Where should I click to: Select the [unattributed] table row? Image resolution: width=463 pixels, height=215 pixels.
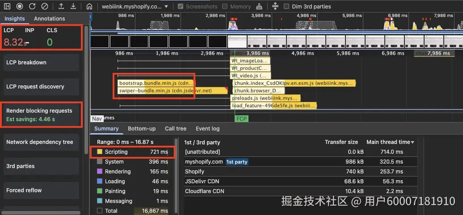pos(300,152)
